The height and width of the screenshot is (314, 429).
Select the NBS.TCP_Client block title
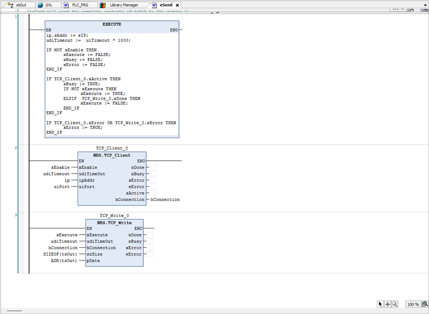[x=112, y=155]
